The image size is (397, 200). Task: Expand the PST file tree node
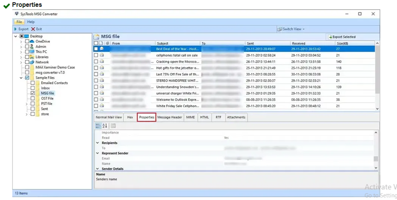[26, 104]
